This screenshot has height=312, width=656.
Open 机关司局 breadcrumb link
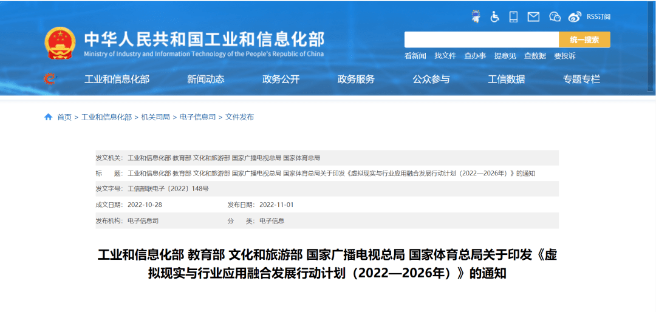coord(155,117)
